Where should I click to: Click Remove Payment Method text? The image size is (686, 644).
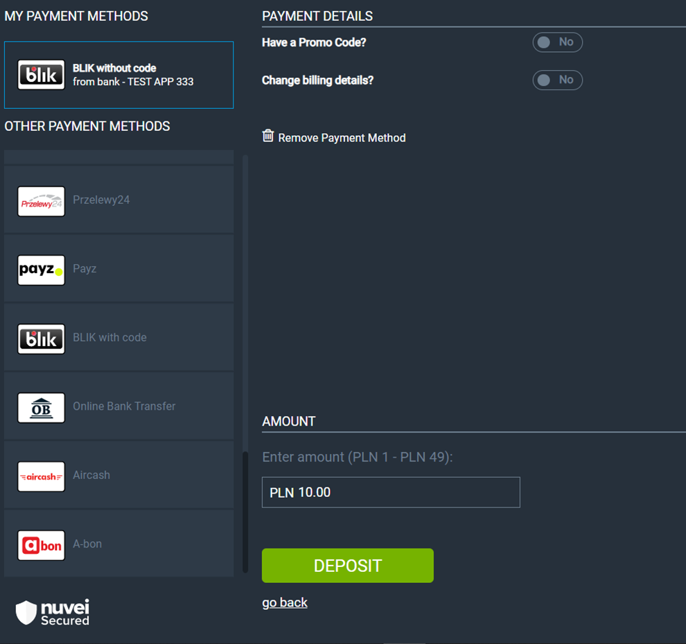(342, 138)
